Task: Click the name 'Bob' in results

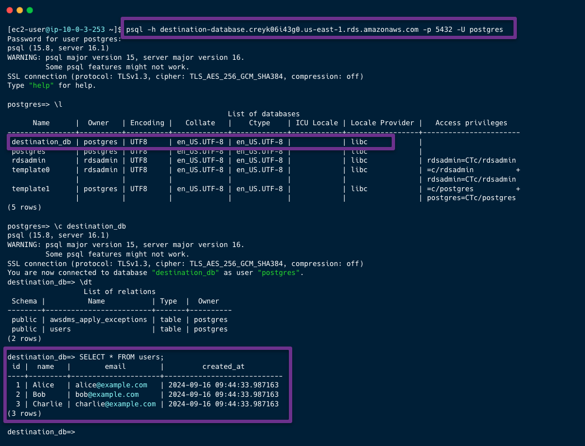Action: click(39, 395)
